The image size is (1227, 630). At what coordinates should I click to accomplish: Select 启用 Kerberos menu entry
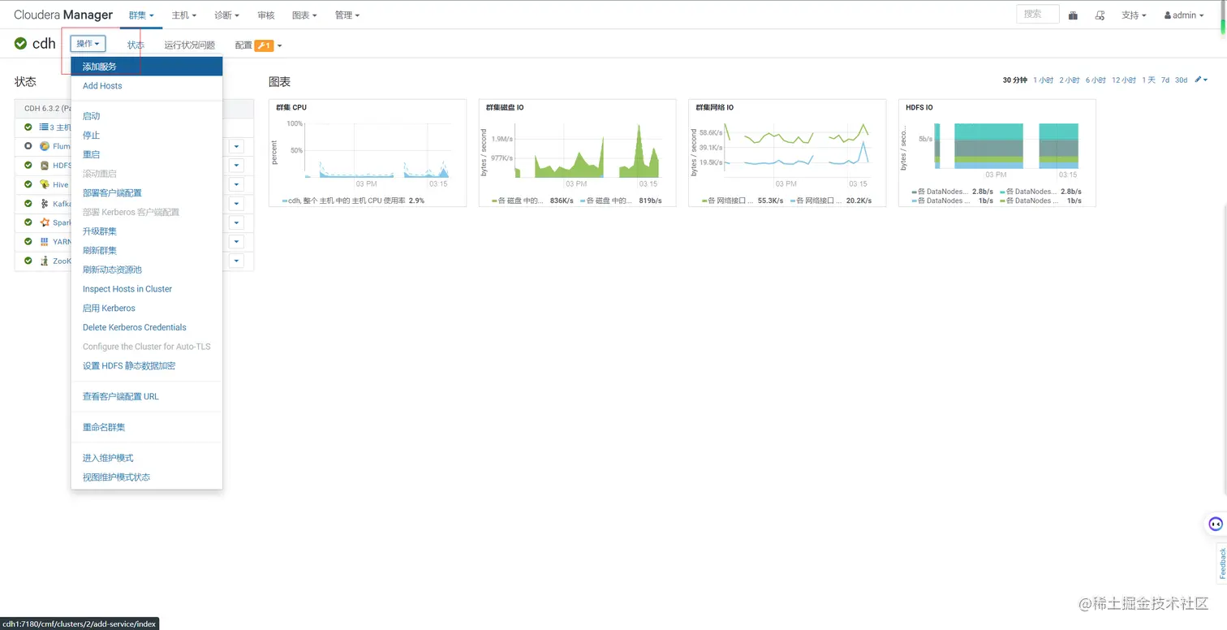click(147, 309)
